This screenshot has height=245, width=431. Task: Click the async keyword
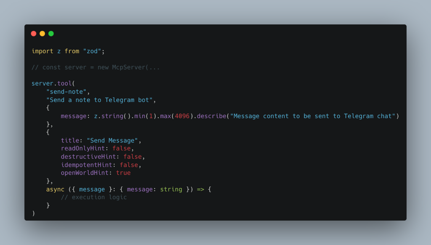(x=55, y=189)
